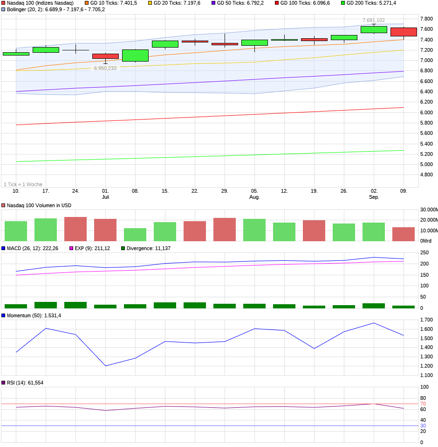Click the 'Nasdaq 100 Volumen in USD' label
The width and height of the screenshot is (438, 447).
coord(39,205)
